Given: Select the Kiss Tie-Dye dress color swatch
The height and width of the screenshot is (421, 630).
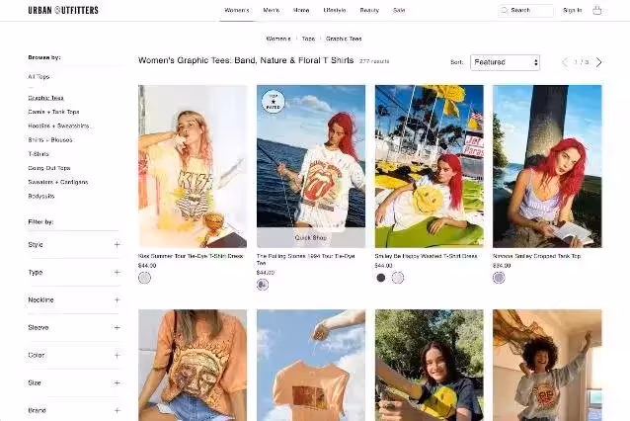Looking at the screenshot, I should 145,278.
